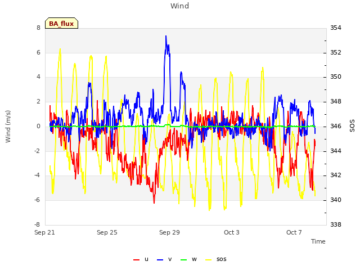Screen dimensions: 360x270
Task: Click the '-8' left axis value
Action: tap(38, 224)
